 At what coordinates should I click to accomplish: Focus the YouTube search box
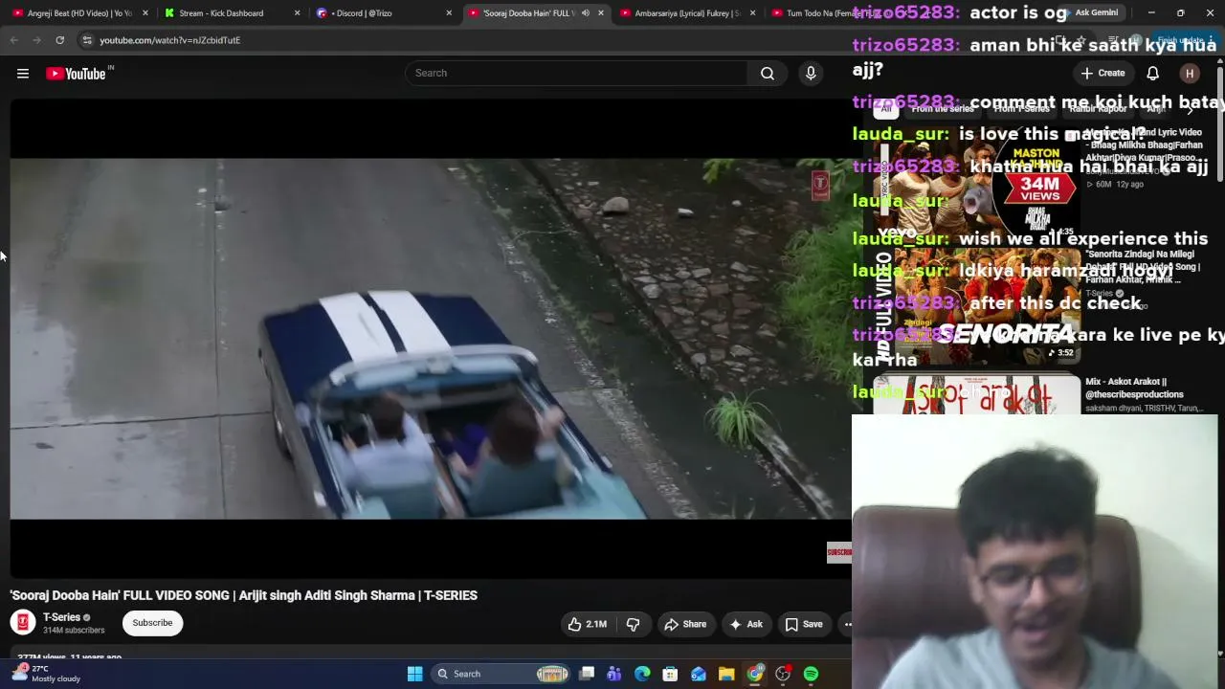pos(576,74)
